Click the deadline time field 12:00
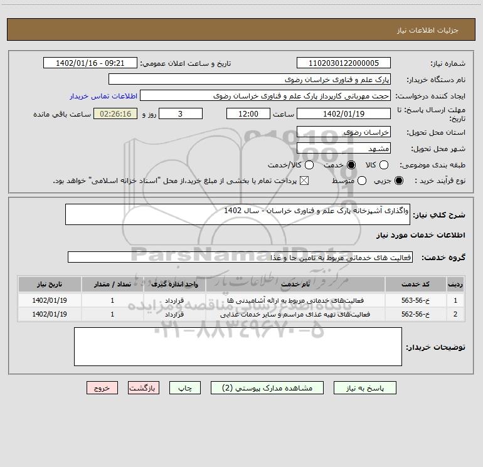The height and width of the screenshot is (467, 483). [248, 113]
